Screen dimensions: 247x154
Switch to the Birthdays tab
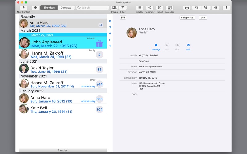point(49,7)
